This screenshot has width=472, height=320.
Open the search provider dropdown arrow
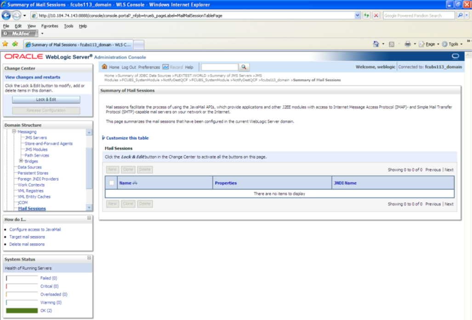pos(467,15)
